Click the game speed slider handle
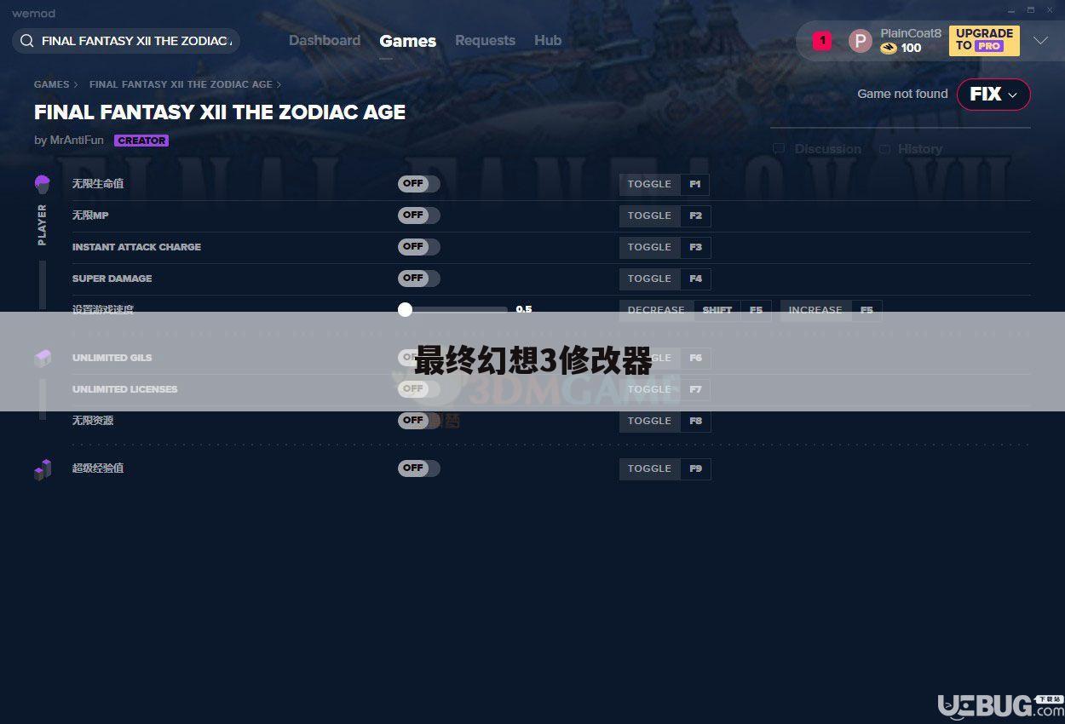This screenshot has width=1065, height=724. pos(406,309)
